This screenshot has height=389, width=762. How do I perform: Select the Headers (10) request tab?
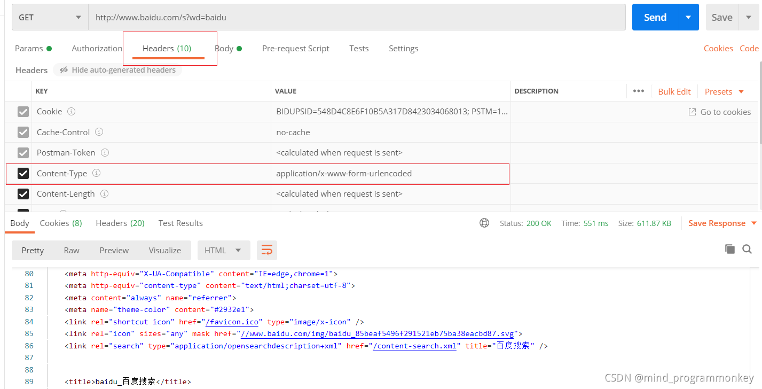pyautogui.click(x=167, y=49)
